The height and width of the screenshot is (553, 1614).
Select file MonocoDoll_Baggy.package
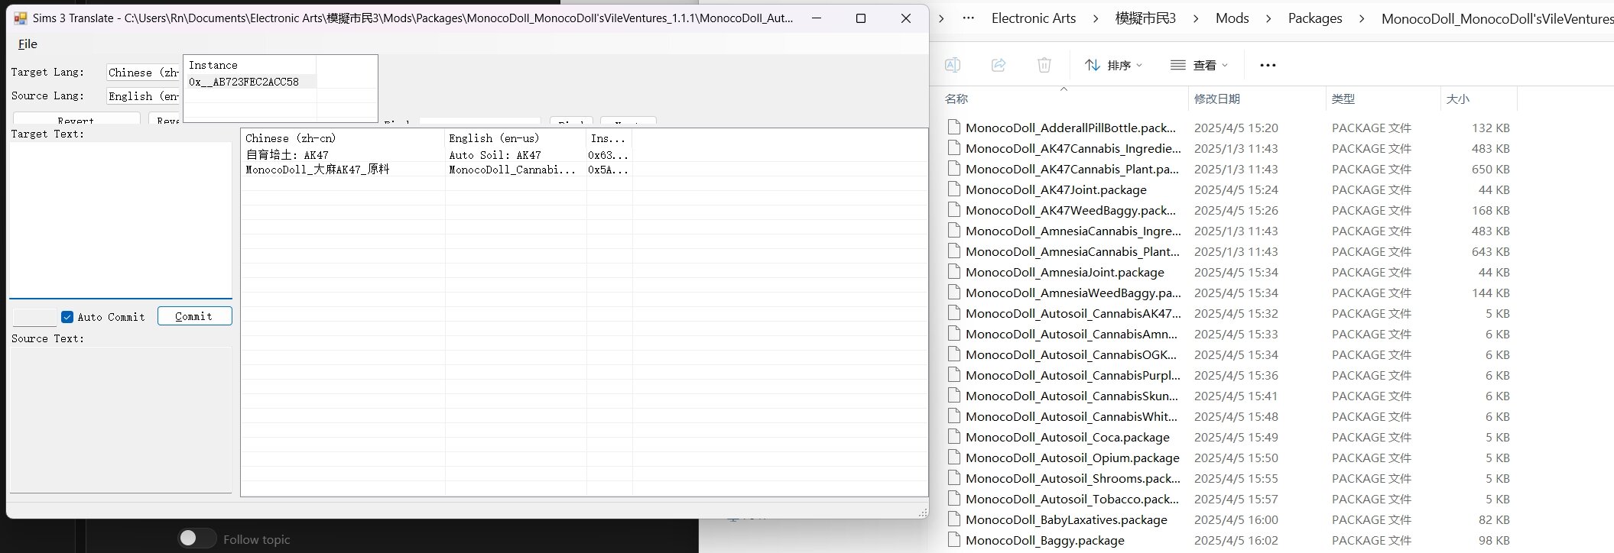coord(1045,540)
